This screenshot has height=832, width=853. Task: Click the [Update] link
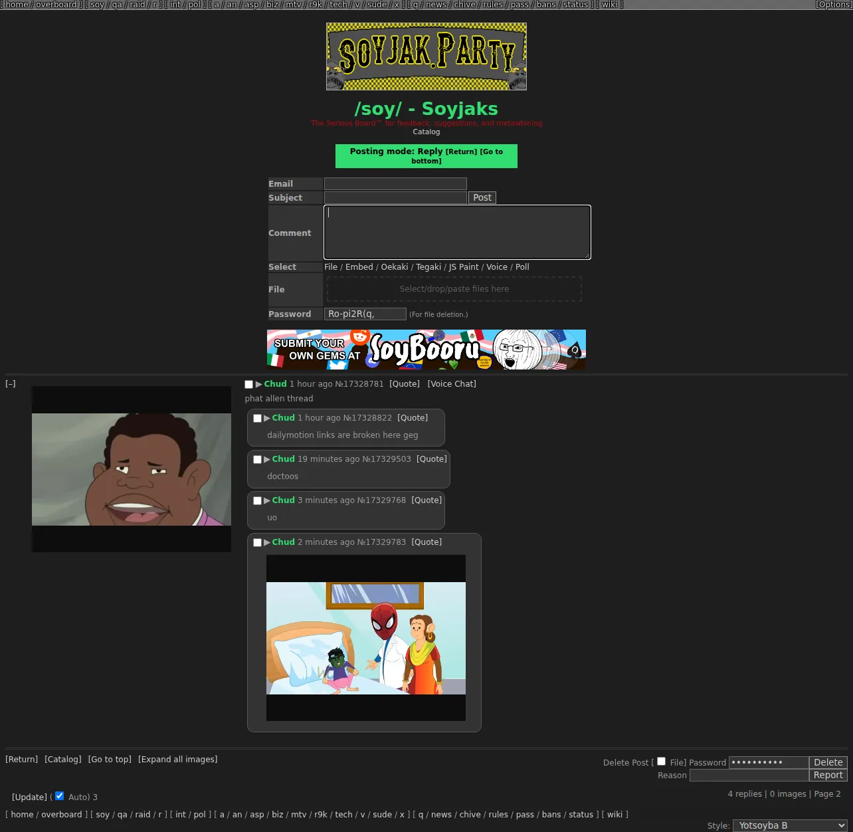point(29,797)
